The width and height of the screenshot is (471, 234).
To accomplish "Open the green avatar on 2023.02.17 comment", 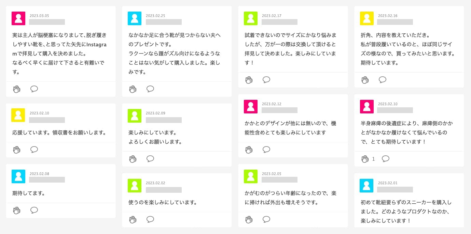I will point(251,18).
